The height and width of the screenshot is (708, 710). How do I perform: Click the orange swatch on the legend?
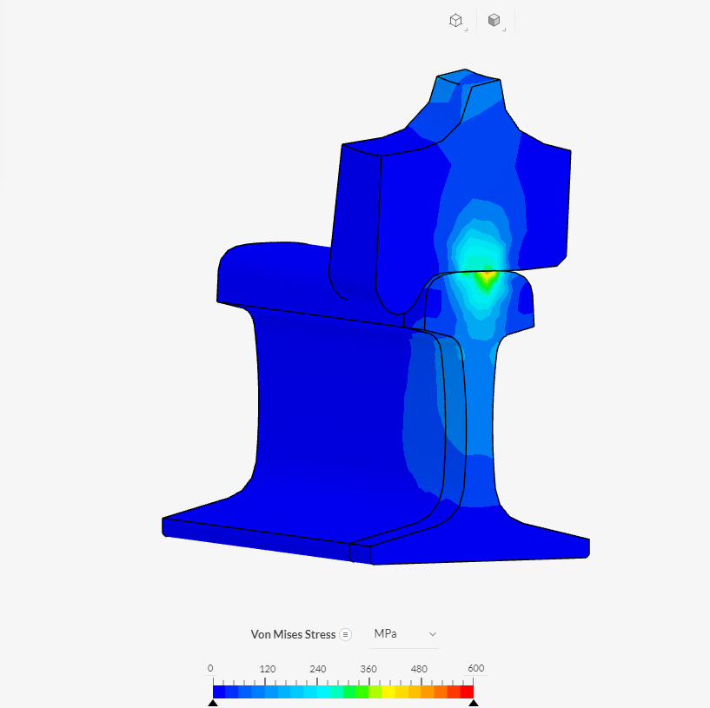[x=428, y=691]
